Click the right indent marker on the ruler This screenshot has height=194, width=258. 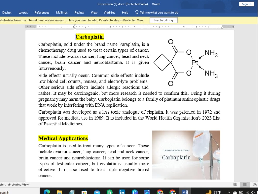pyautogui.click(x=222, y=27)
